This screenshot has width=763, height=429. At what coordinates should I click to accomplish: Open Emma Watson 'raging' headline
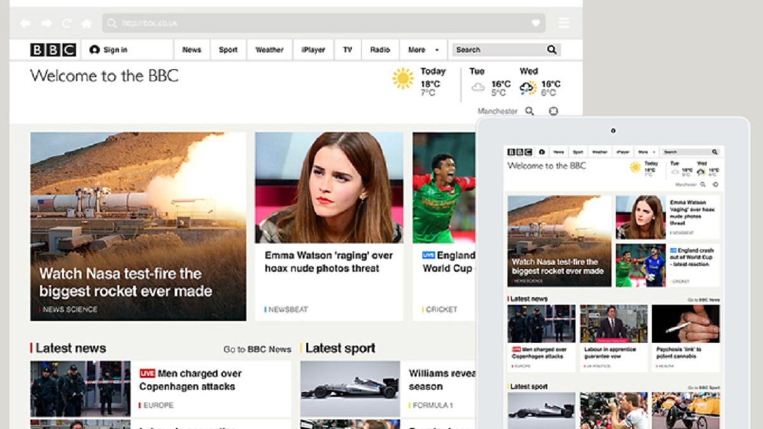click(329, 262)
